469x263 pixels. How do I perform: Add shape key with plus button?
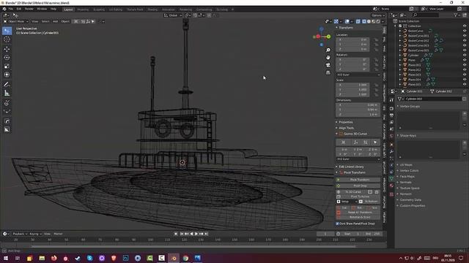[465, 143]
